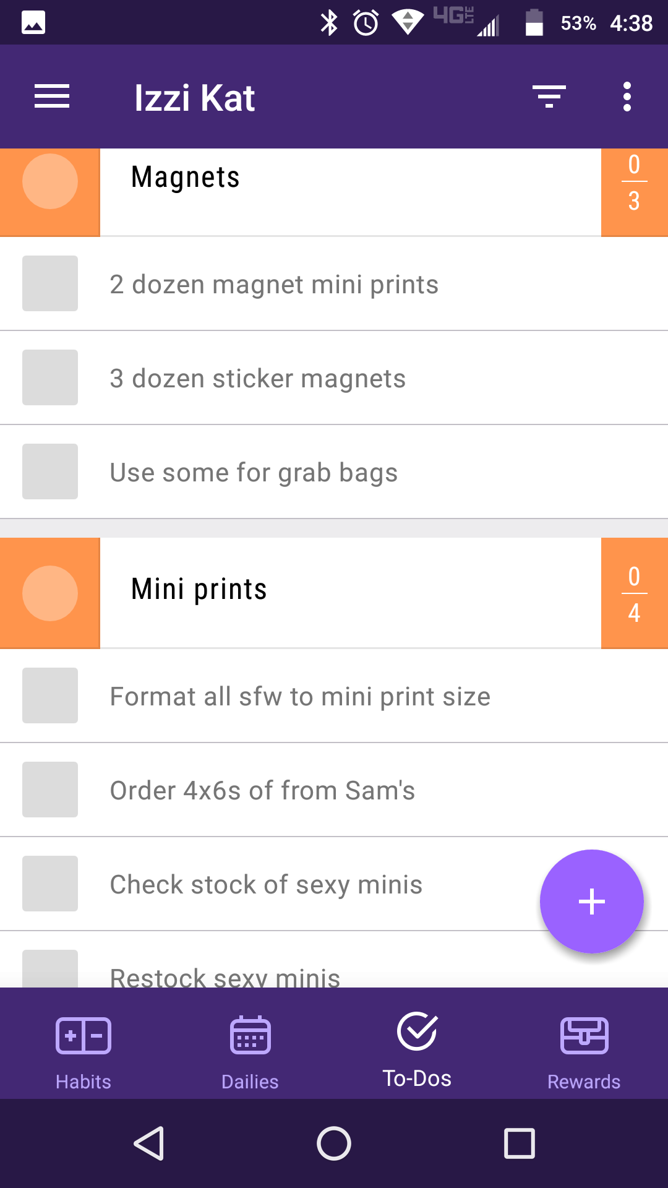
Task: Open the Mini prints task title
Action: click(x=199, y=589)
